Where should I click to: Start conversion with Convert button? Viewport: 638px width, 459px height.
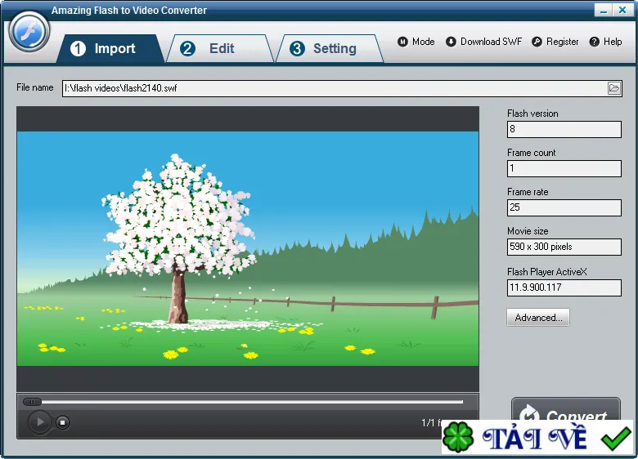point(565,409)
